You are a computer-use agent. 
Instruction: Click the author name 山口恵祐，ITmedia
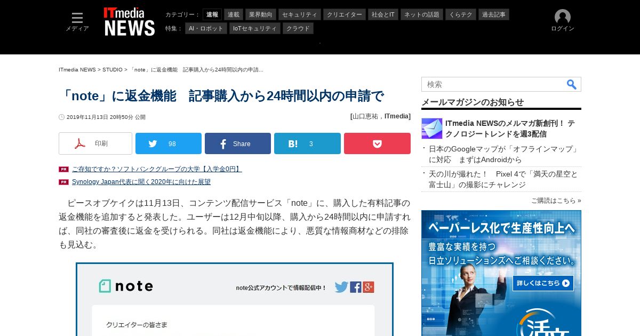380,116
